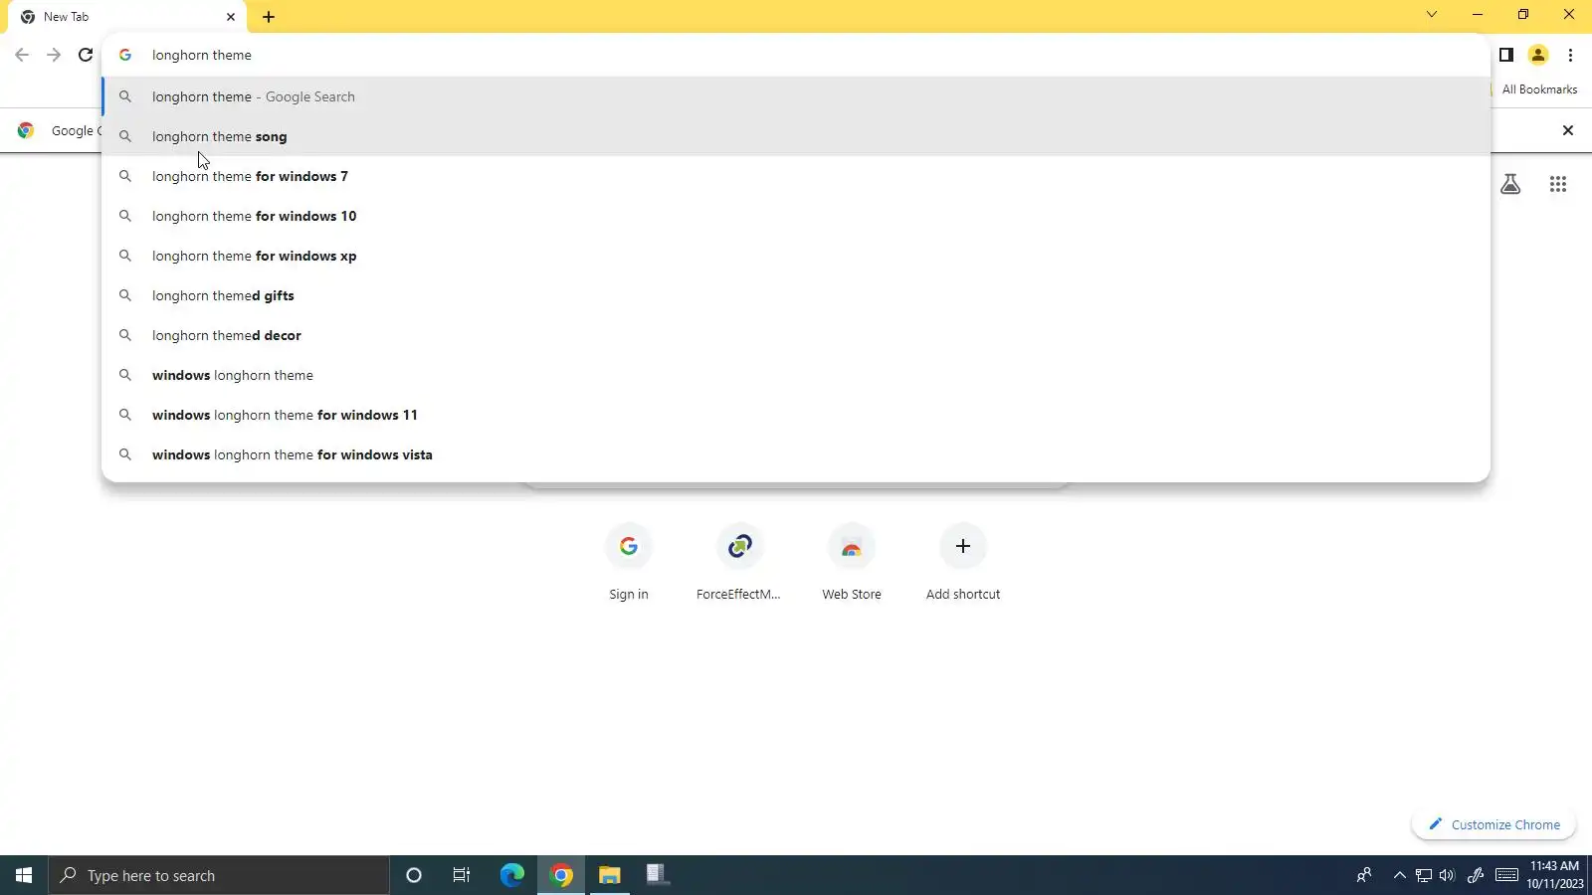Select suggestion "longhorn theme for windows 10"

tap(796, 216)
